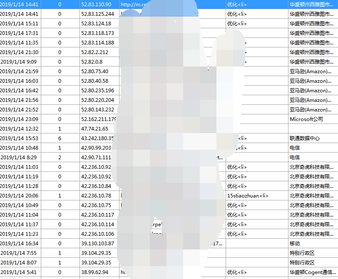Select IP address 42.236.10.117
The height and width of the screenshot is (279, 338).
[x=97, y=215]
